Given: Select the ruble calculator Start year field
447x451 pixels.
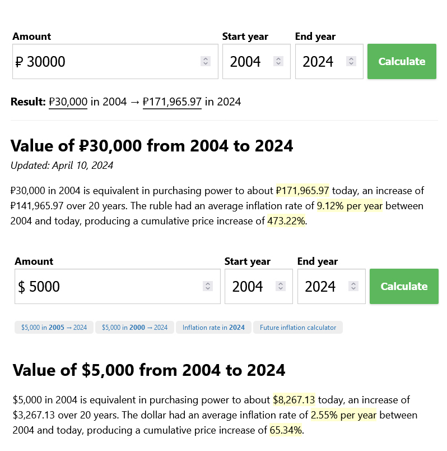Looking at the screenshot, I should [256, 61].
